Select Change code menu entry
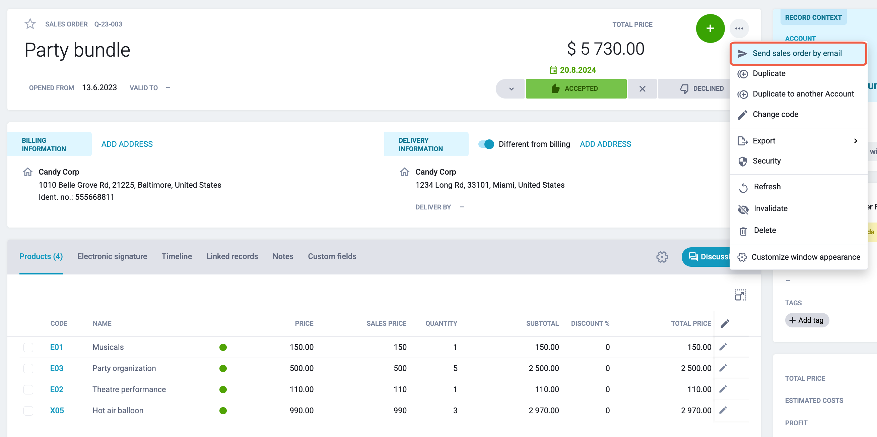This screenshot has height=437, width=877. [798, 114]
